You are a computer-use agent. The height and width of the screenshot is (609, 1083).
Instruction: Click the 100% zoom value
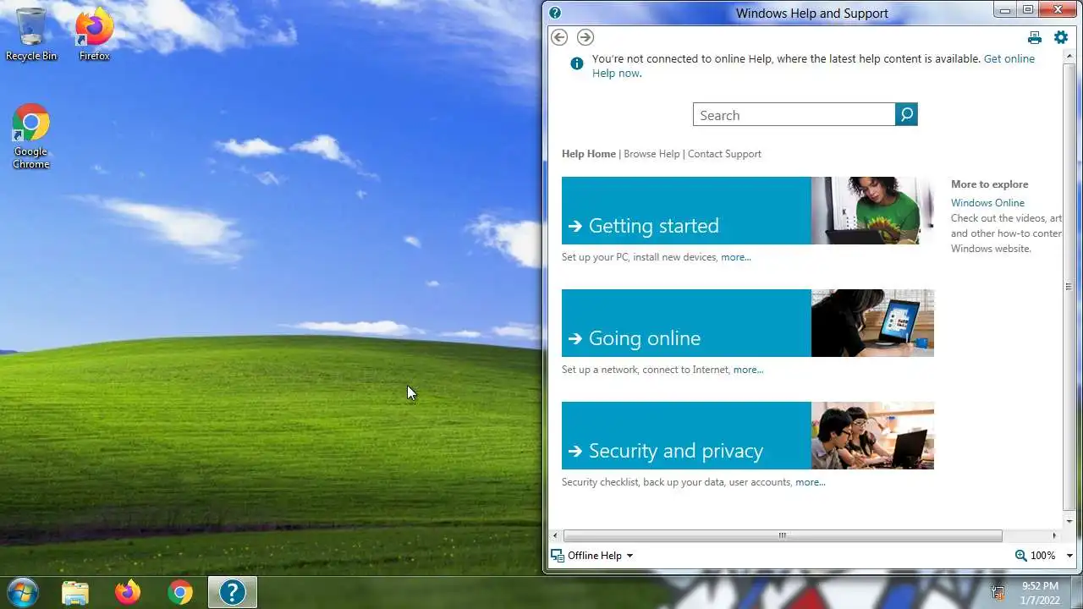click(x=1043, y=556)
